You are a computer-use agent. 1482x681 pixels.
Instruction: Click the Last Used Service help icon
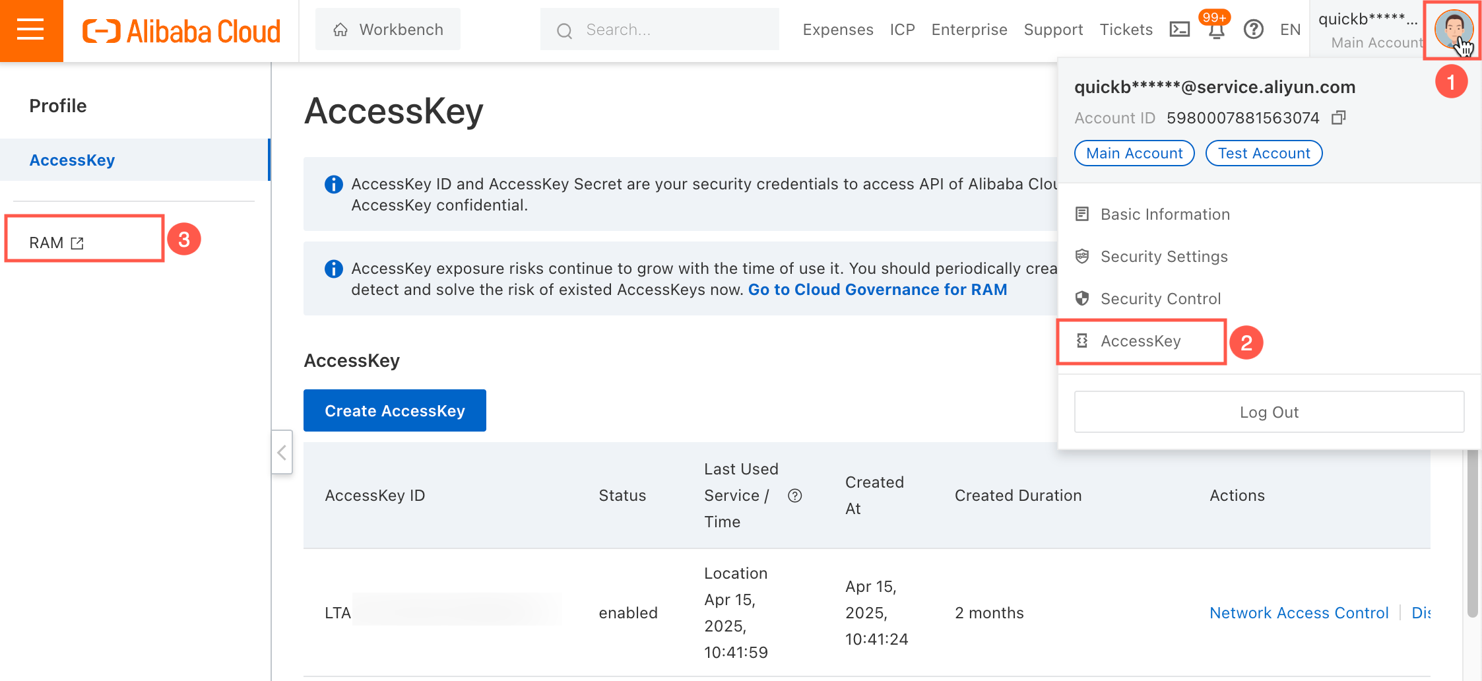click(x=795, y=496)
